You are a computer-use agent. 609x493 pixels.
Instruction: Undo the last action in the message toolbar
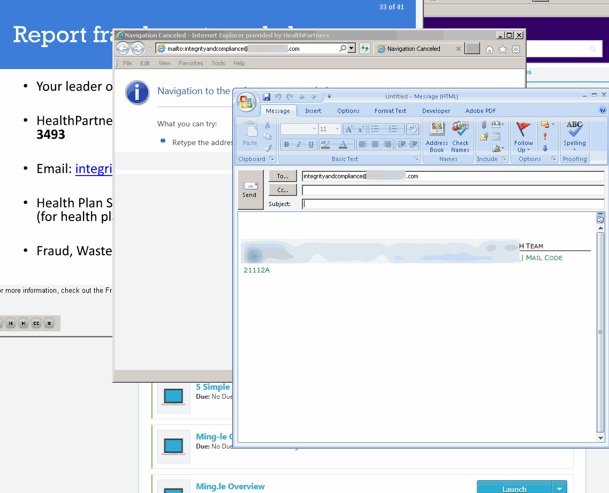[x=278, y=97]
